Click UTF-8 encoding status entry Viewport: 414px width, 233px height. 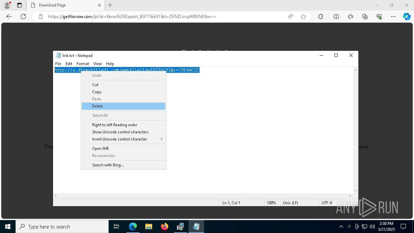327,203
